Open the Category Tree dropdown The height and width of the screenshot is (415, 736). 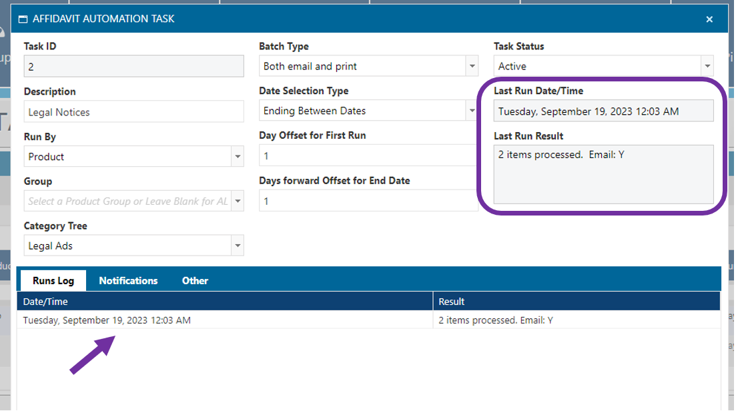click(x=238, y=246)
